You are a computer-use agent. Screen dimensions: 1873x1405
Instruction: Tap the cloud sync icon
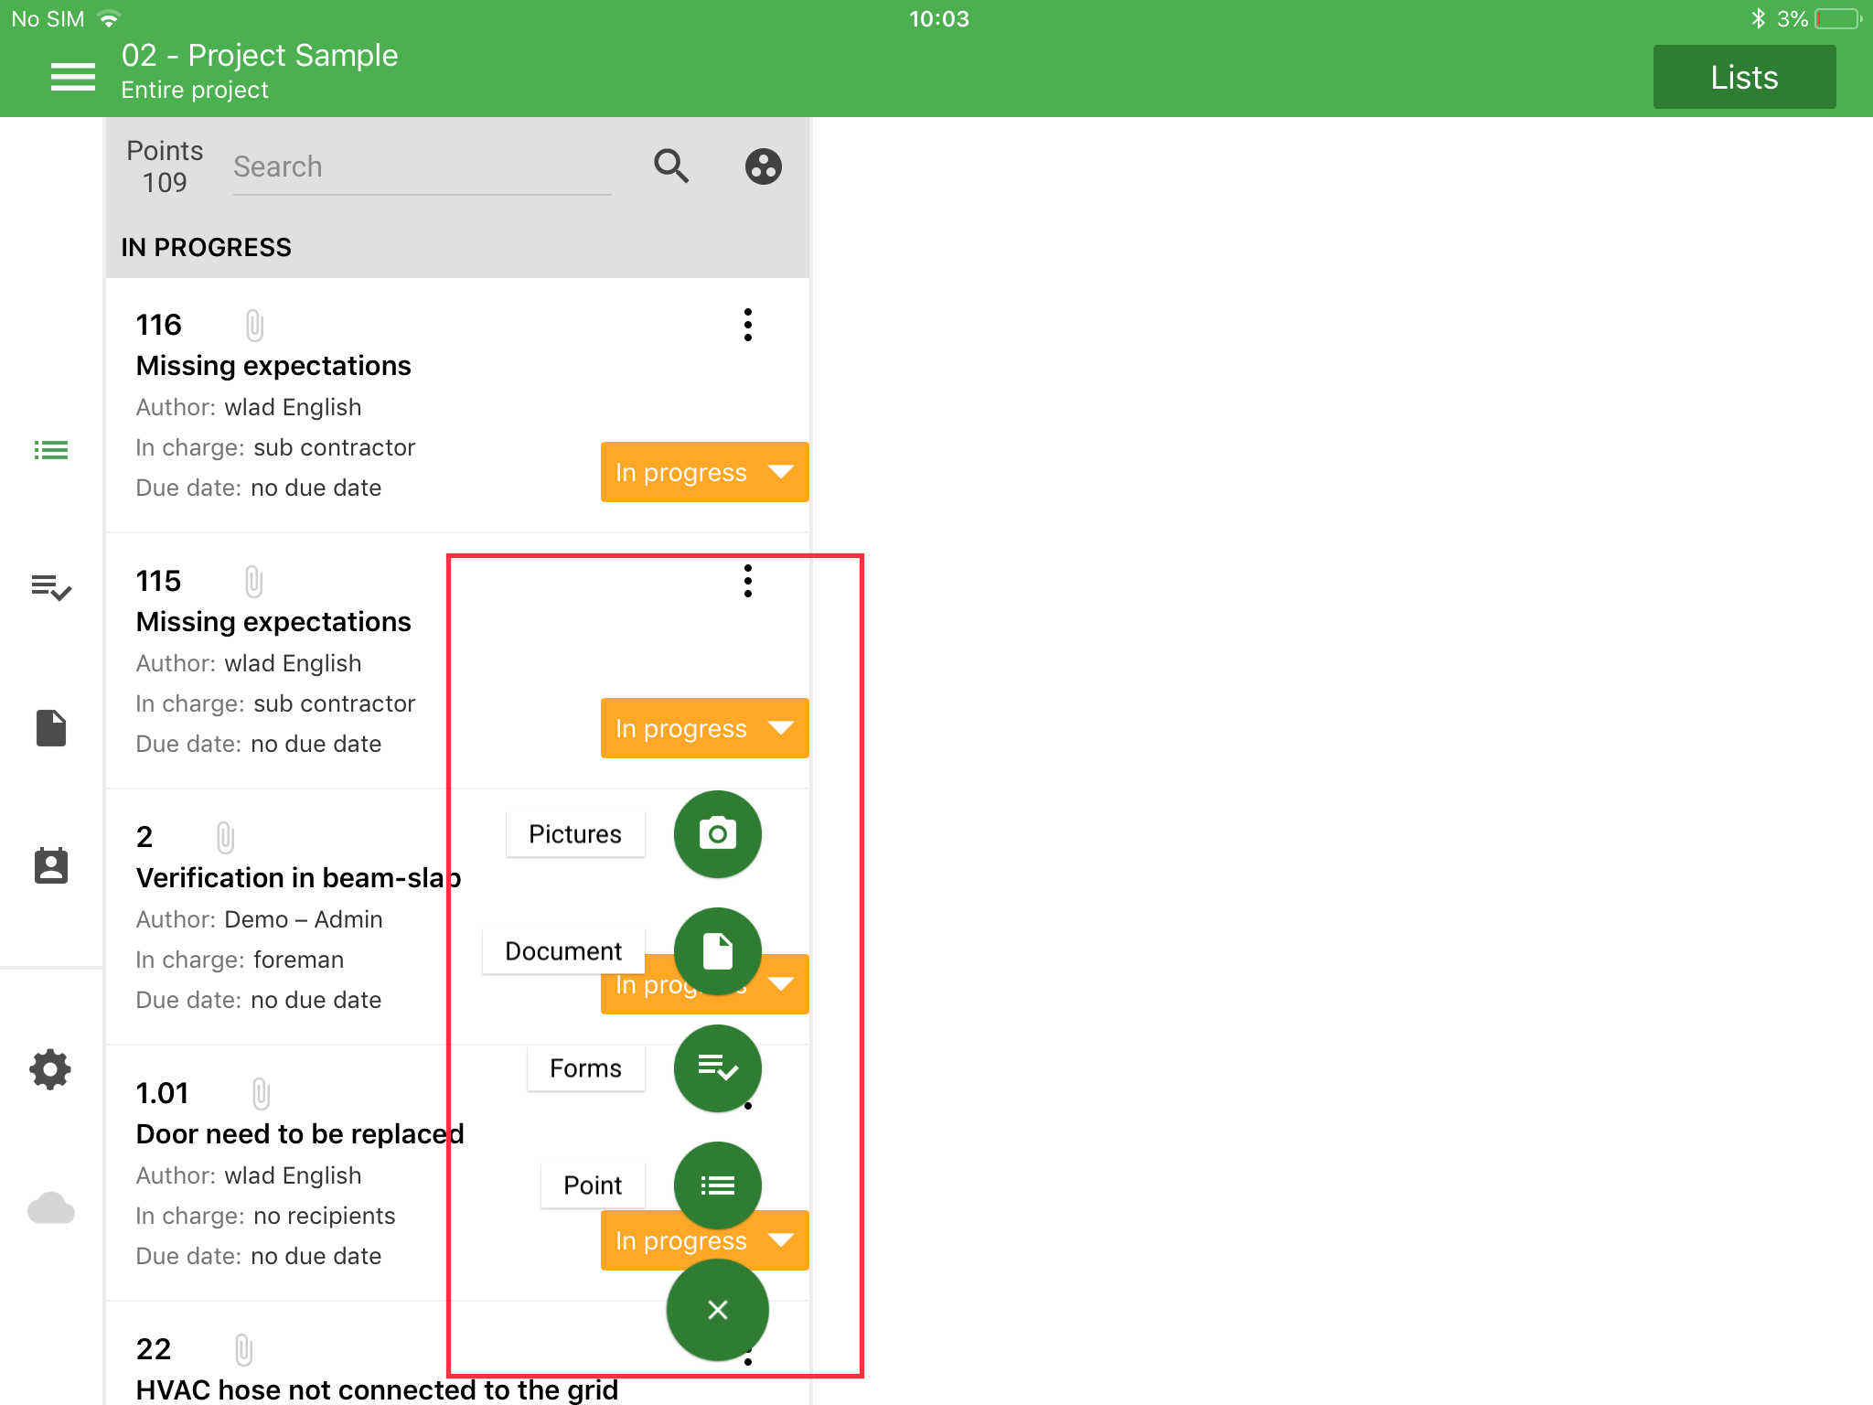coord(51,1207)
